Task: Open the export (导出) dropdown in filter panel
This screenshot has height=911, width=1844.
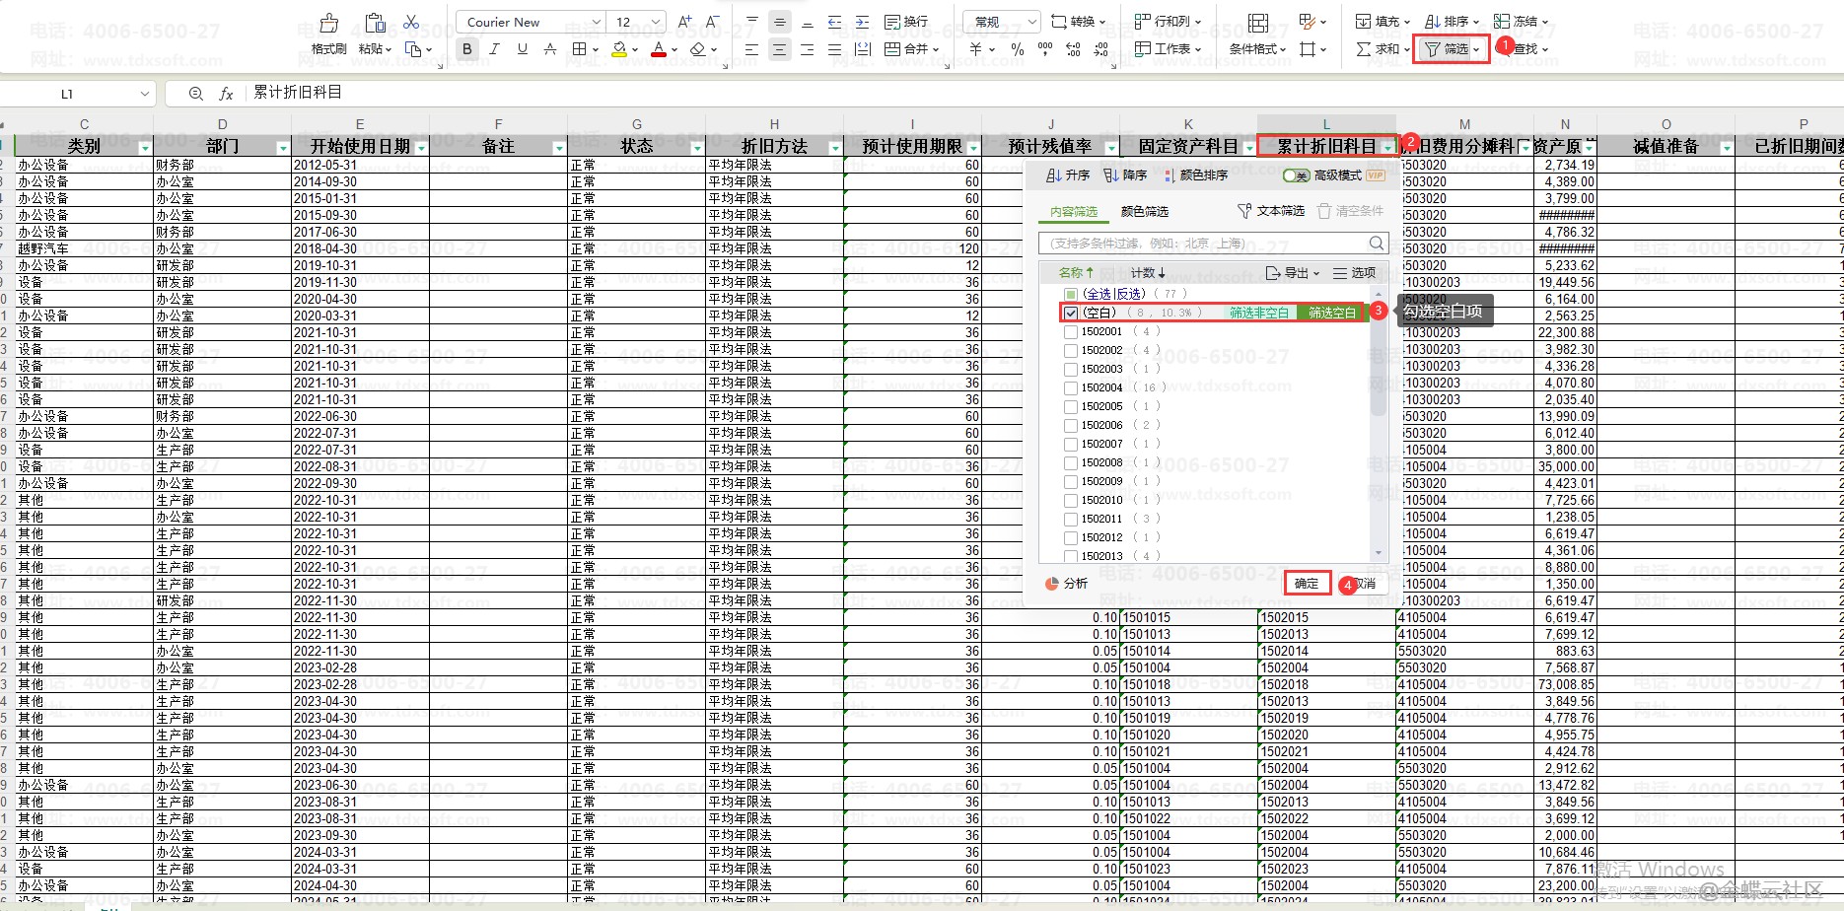Action: coord(1292,273)
